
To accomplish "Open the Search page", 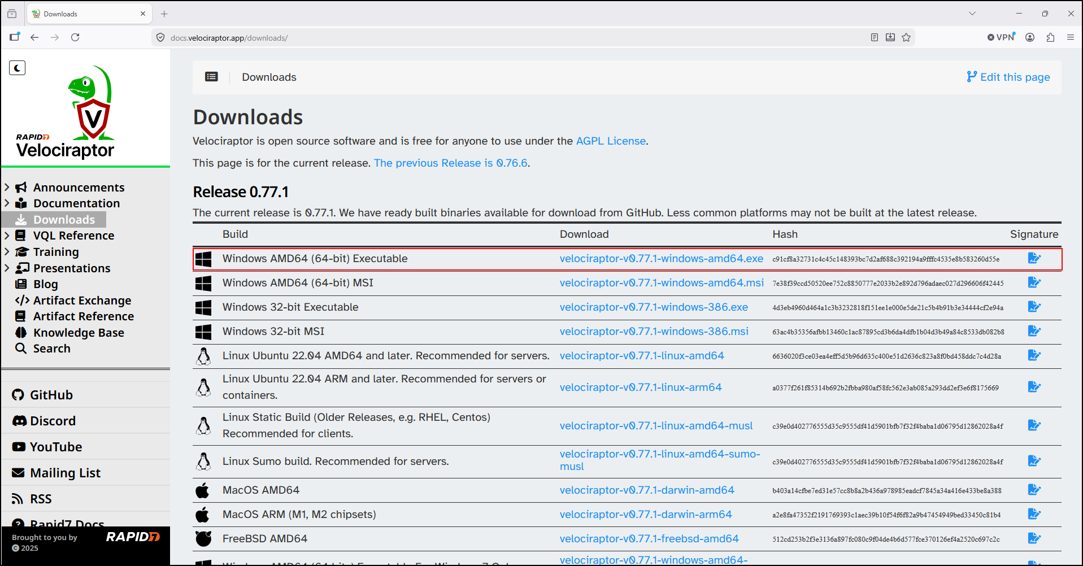I will [x=51, y=348].
